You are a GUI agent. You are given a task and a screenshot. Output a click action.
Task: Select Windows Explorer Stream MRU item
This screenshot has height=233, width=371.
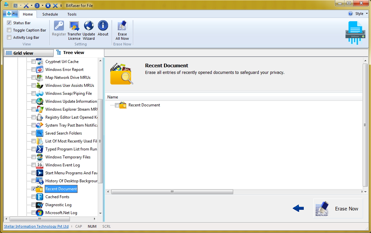pos(71,109)
